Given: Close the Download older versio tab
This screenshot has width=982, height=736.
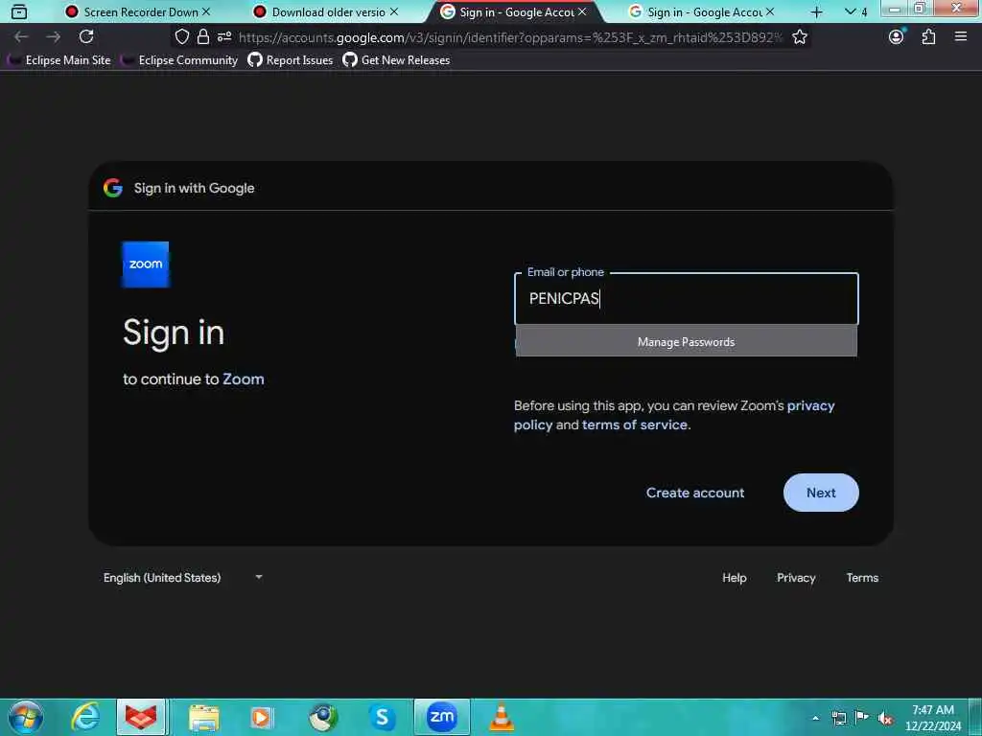Looking at the screenshot, I should tap(394, 11).
